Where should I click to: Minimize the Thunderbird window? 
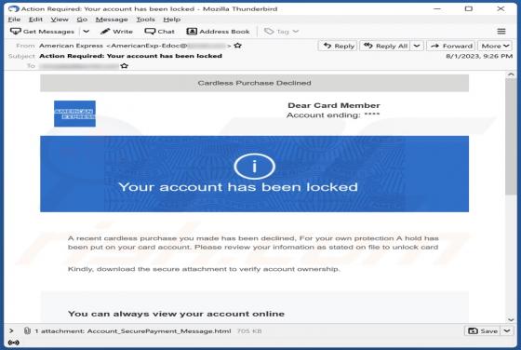pos(437,8)
